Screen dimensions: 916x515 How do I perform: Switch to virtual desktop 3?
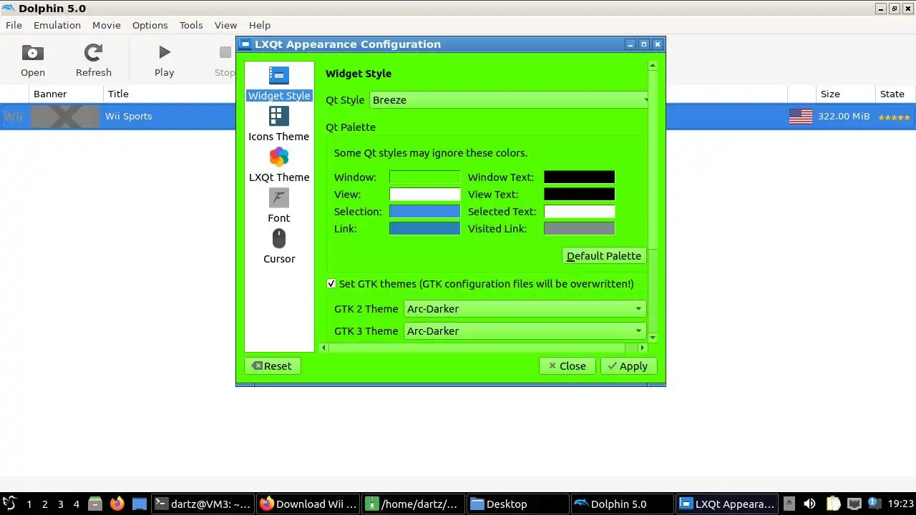pos(60,504)
